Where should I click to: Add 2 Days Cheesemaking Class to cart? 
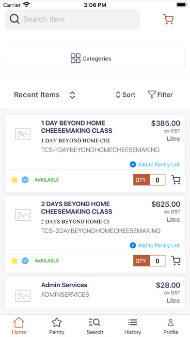[176, 260]
